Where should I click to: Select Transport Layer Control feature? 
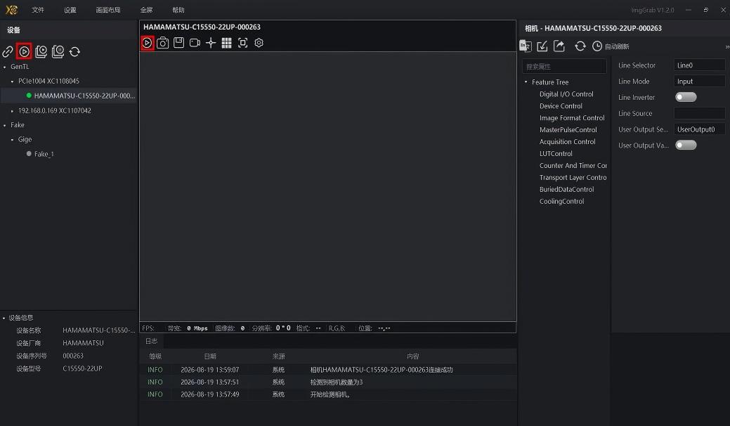click(x=573, y=177)
